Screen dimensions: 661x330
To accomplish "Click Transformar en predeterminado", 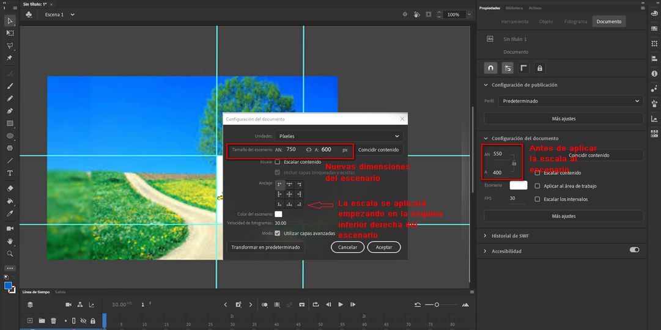I will pyautogui.click(x=265, y=247).
